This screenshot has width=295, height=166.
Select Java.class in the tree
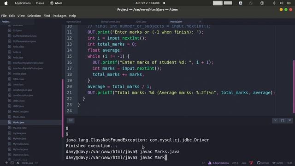pyautogui.click(x=18, y=84)
